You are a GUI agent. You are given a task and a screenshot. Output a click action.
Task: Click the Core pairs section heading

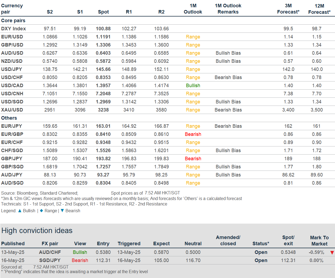(13, 21)
